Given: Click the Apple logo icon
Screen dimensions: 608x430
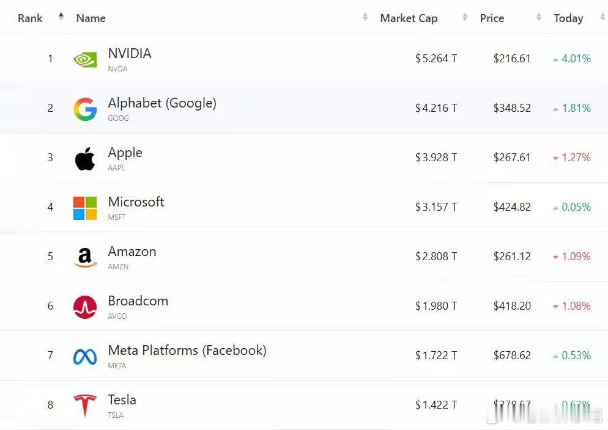Looking at the screenshot, I should [85, 159].
